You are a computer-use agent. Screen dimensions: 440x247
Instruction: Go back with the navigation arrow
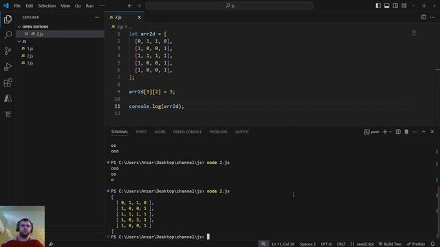130,5
